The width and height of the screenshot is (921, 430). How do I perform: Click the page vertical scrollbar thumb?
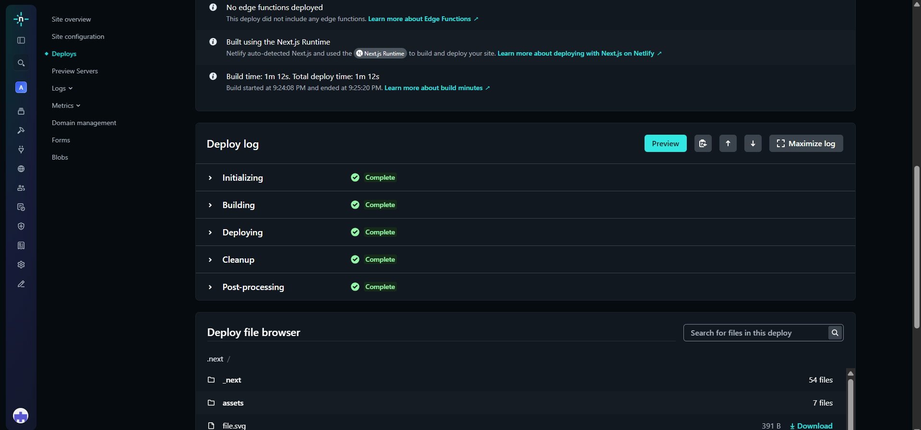[x=917, y=247]
